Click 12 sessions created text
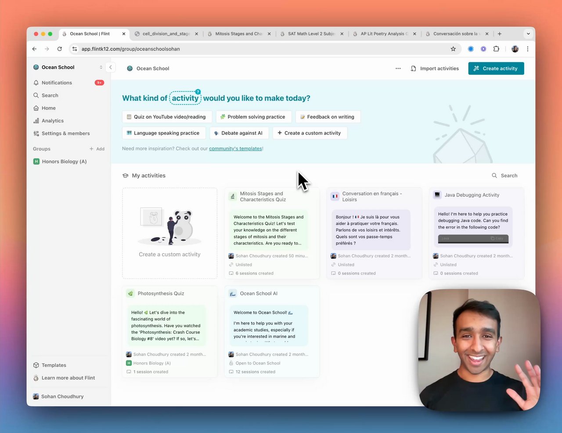The height and width of the screenshot is (433, 562). [256, 372]
